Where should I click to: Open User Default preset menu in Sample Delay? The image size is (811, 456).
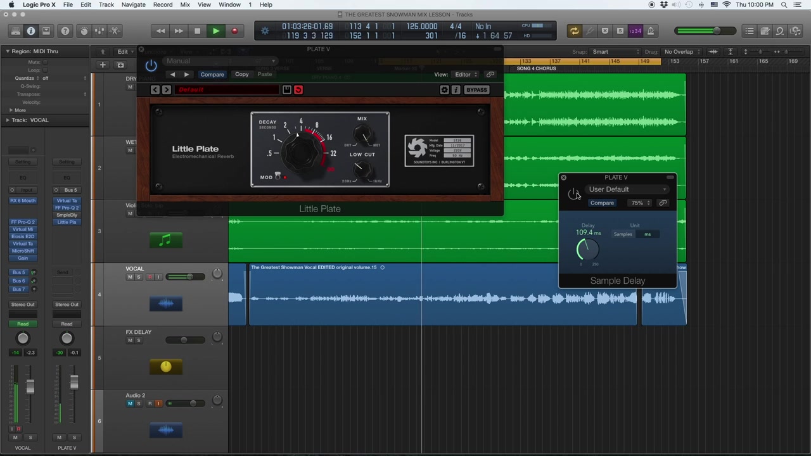[x=627, y=189]
